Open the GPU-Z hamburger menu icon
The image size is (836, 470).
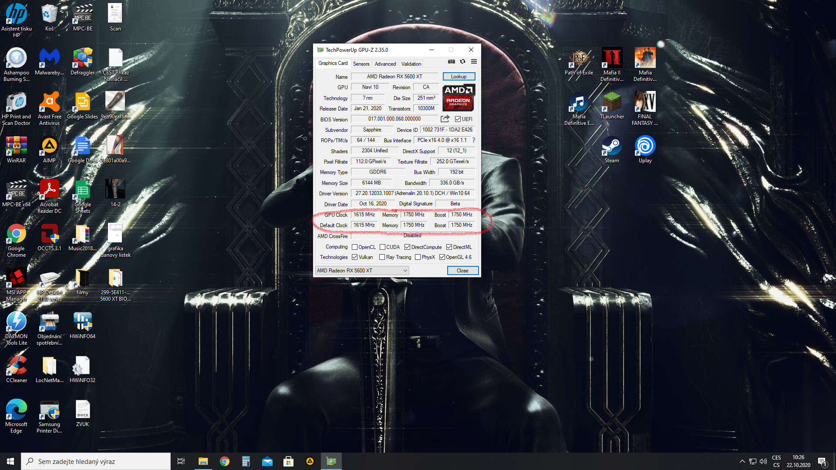pyautogui.click(x=474, y=62)
